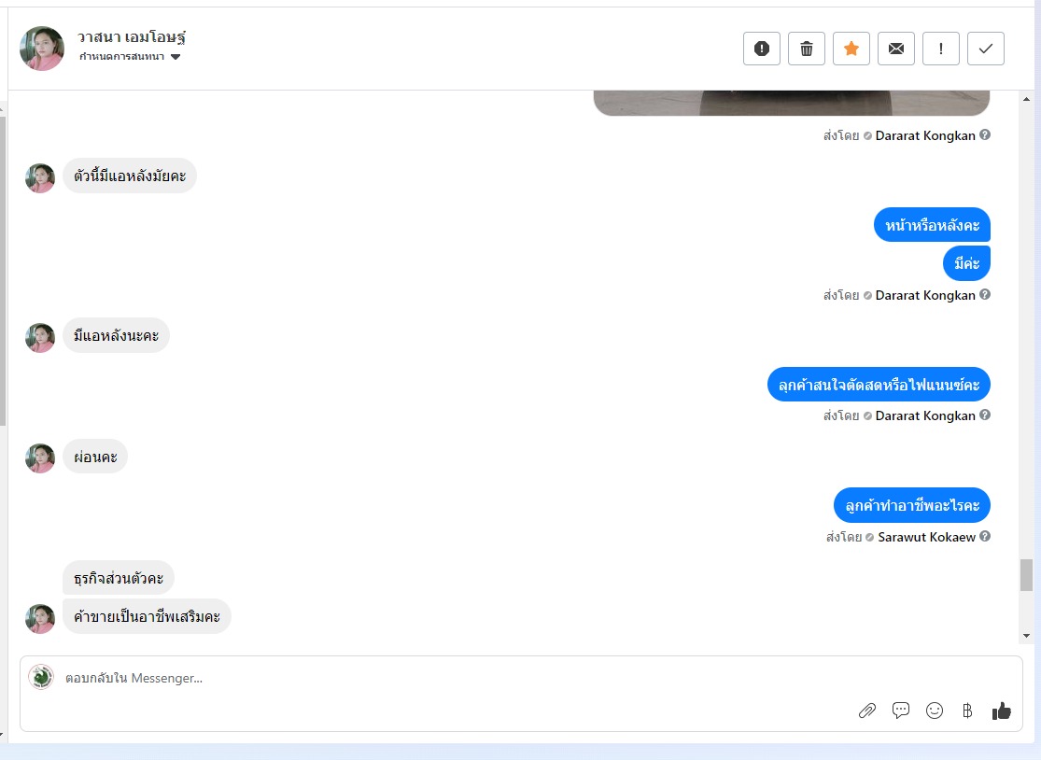The width and height of the screenshot is (1041, 760).
Task: Open the Baht payment request icon
Action: click(967, 711)
